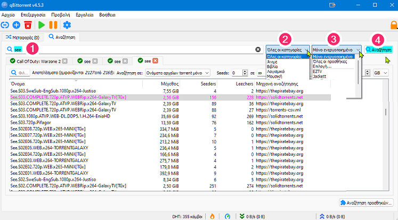Open the Μόνο ενεργοποιημένο plugins dropdown
Viewport: 398px width, 220px height.
[336, 50]
